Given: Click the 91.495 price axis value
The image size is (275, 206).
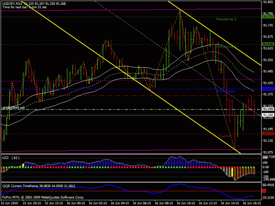Looking at the screenshot, I should 268,72.
